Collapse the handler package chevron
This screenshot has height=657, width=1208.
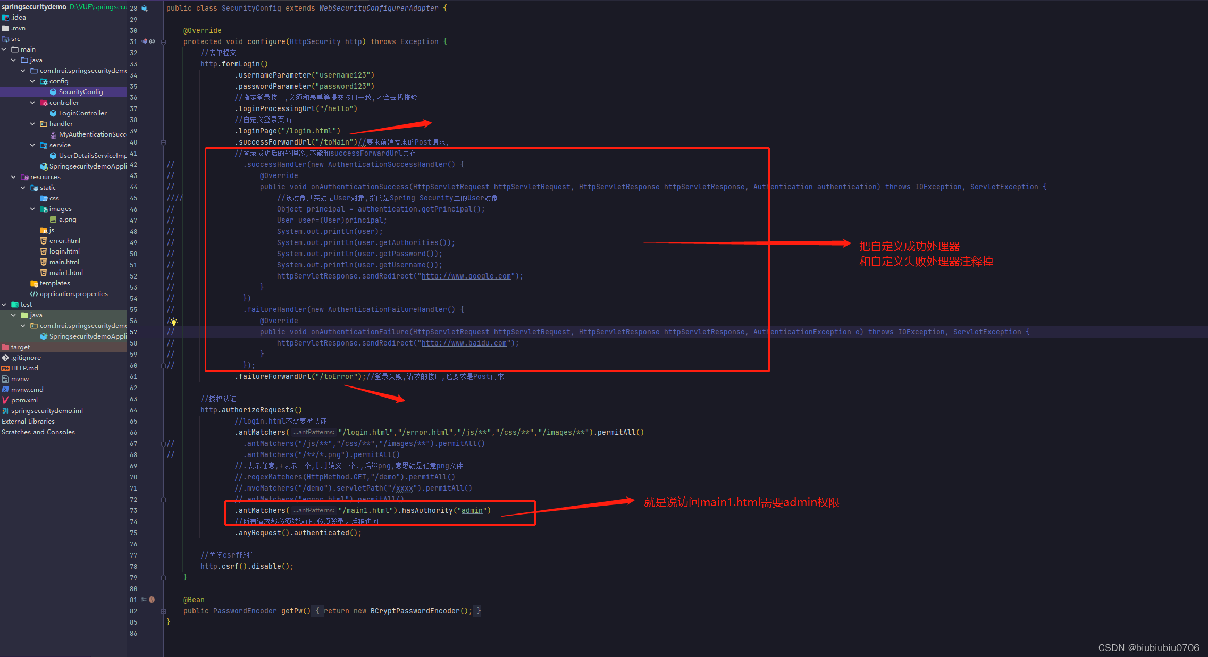(33, 124)
